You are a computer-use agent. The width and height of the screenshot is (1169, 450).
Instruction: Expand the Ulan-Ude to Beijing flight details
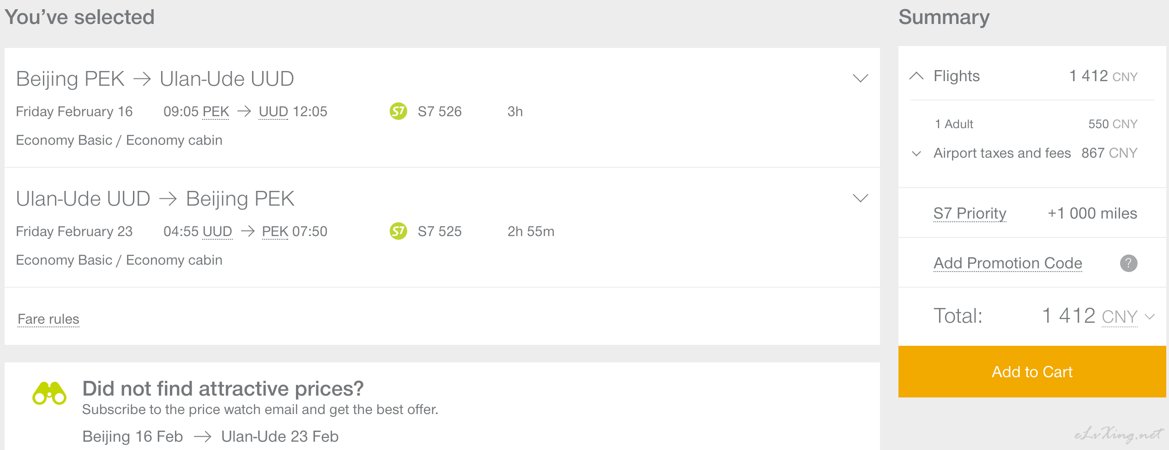coord(860,198)
